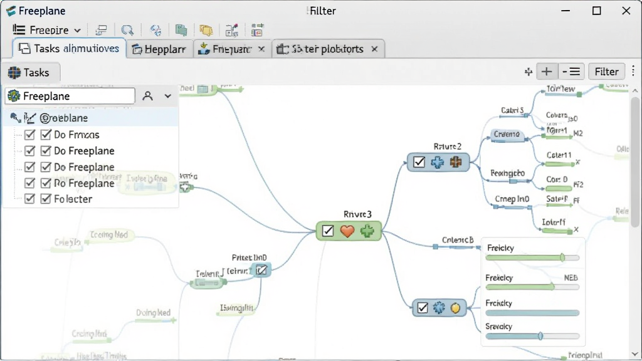Click the slider bar below the NEB label
Screen dimensions: 642x361
tap(532, 287)
